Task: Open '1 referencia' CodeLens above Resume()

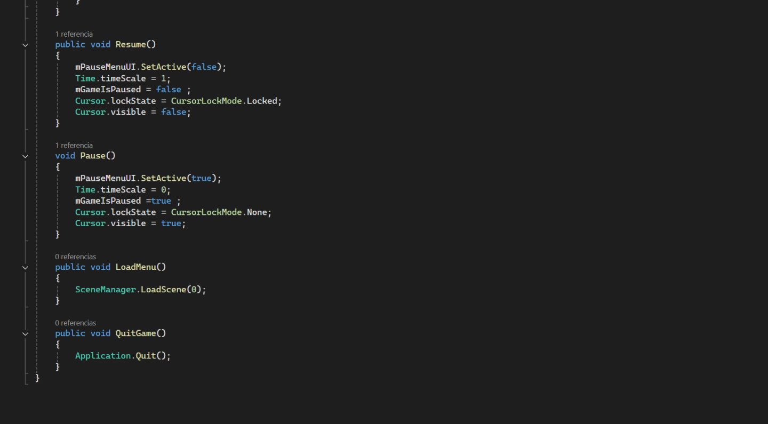Action: coord(74,34)
